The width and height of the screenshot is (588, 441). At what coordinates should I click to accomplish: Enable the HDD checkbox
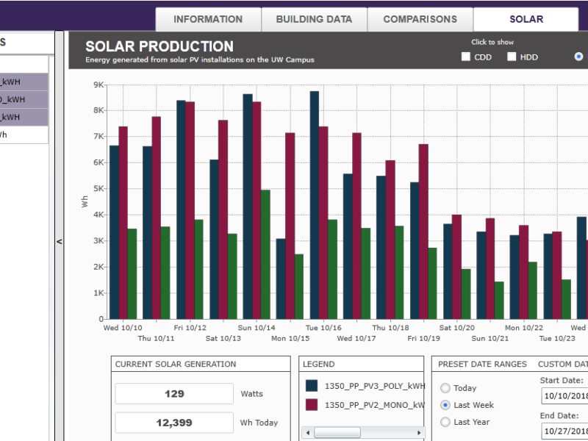512,57
